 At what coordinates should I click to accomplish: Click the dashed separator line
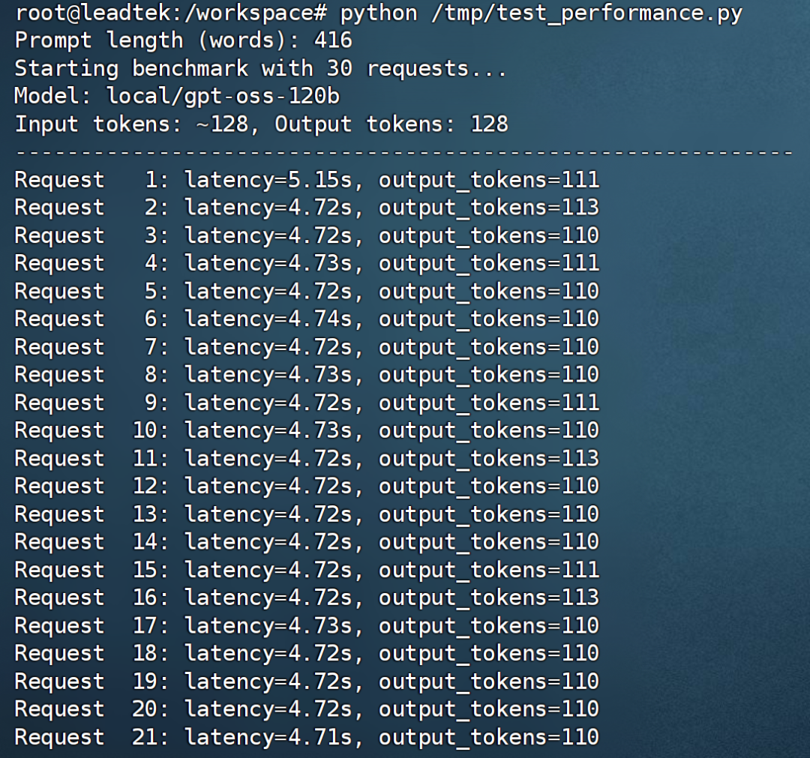403,152
